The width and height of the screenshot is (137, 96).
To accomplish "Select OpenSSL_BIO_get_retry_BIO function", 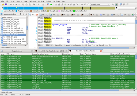I will (x=13, y=39).
